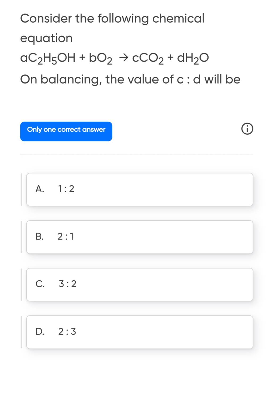Click the word 'equation' in the question

coord(46,38)
